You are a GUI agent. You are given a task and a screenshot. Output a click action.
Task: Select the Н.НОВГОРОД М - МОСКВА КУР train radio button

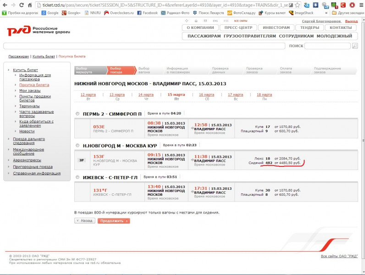pos(77,145)
